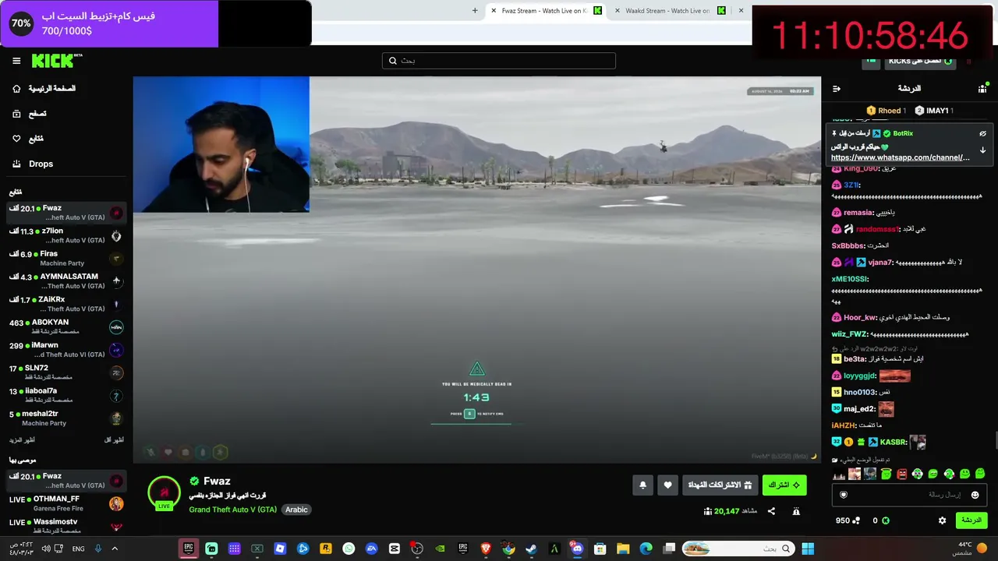
Task: Collapse chat panel with arrow icon
Action: [837, 89]
